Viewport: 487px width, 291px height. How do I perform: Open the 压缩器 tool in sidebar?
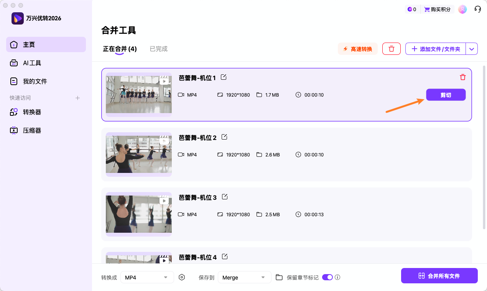click(31, 130)
